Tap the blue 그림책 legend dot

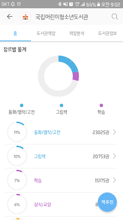61,106
